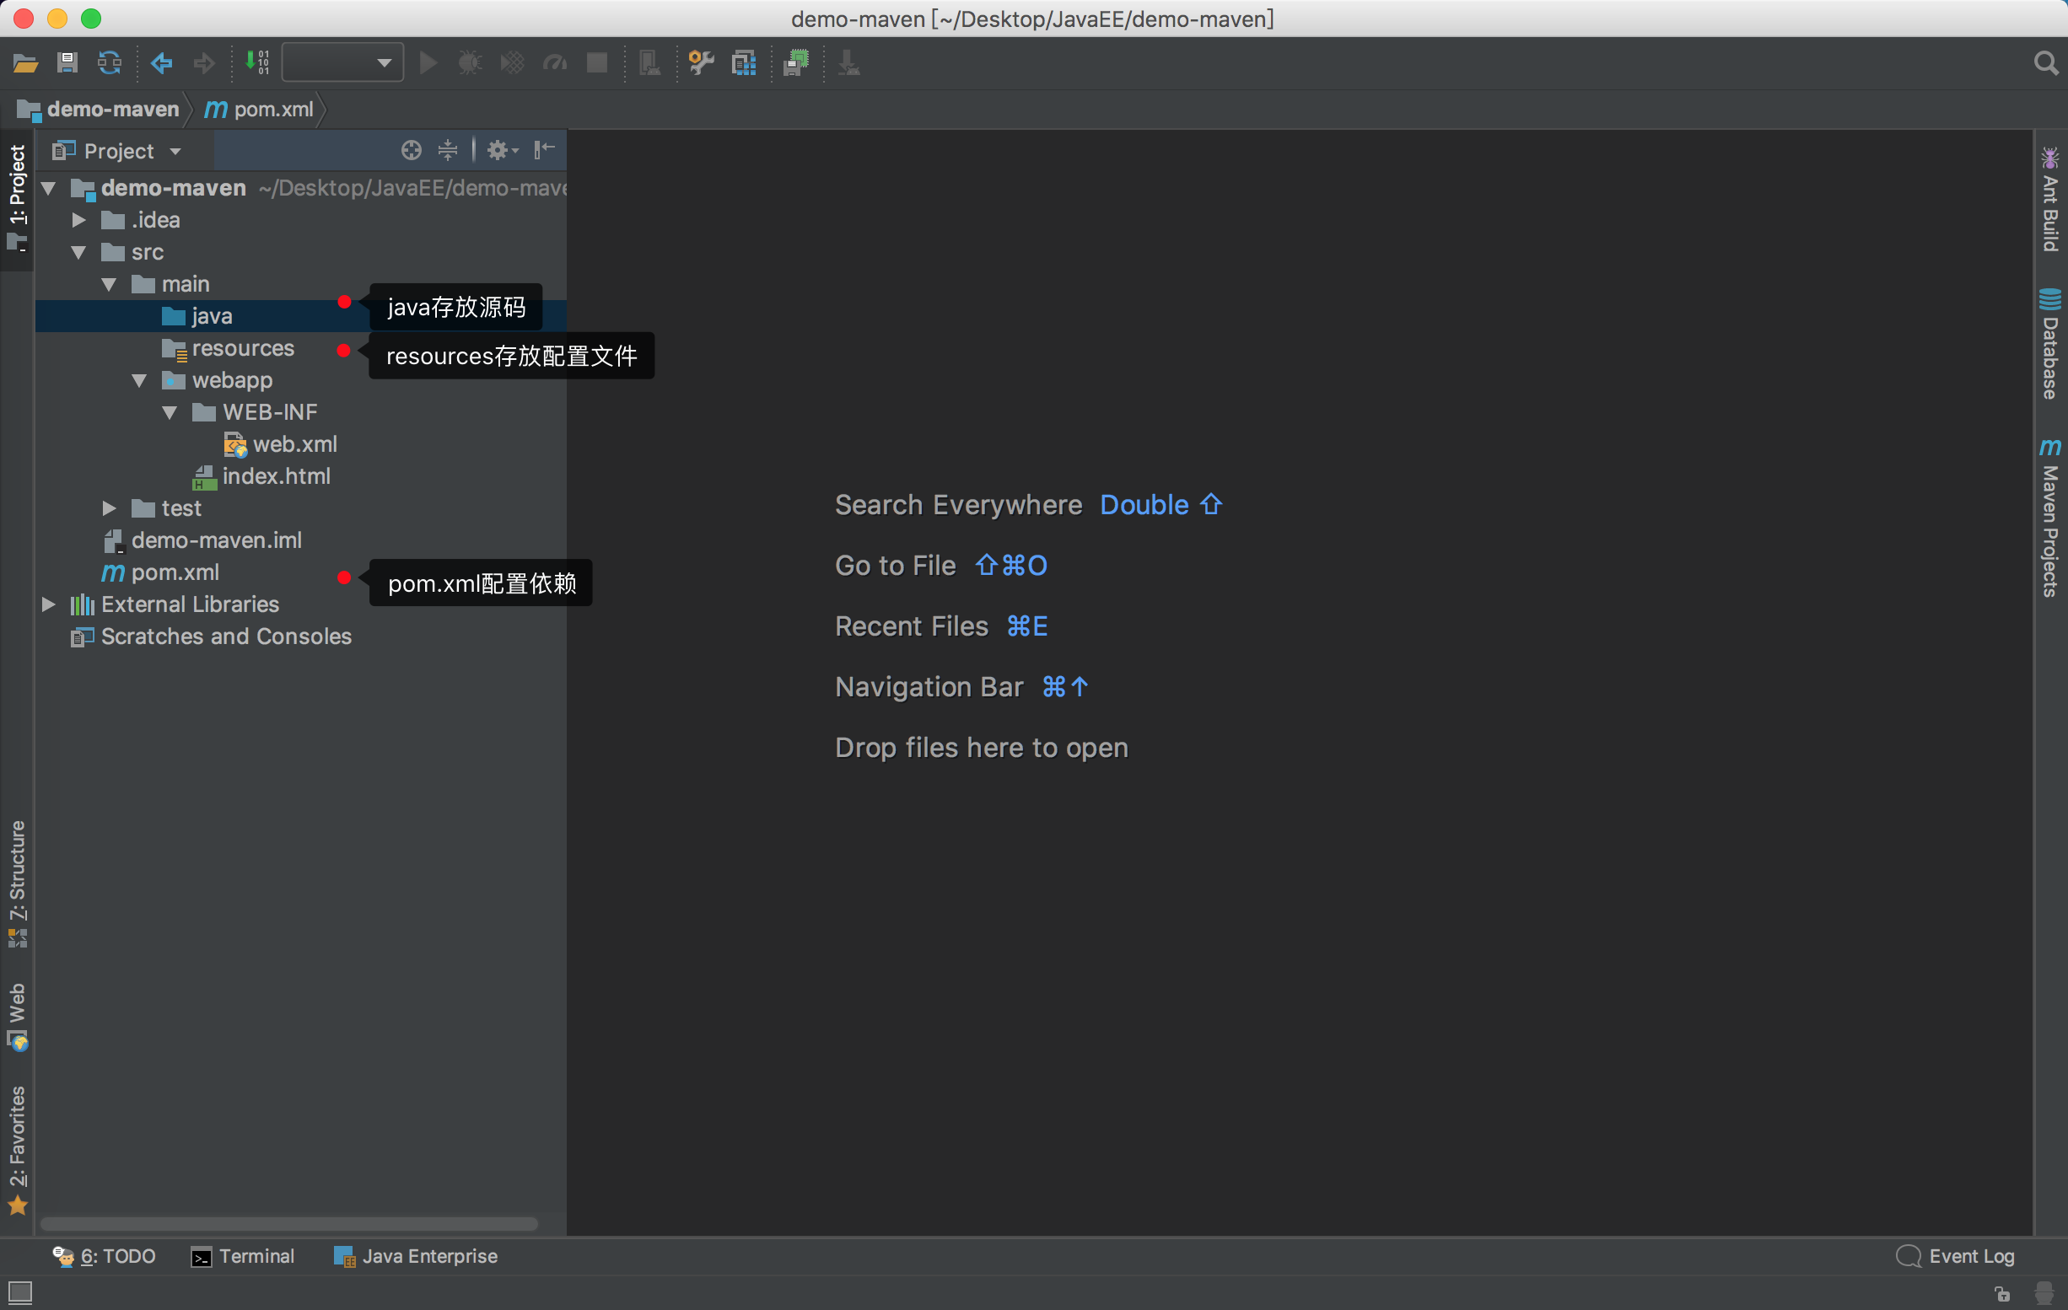Select pom.xml in project tree
2068x1310 pixels.
[x=160, y=572]
